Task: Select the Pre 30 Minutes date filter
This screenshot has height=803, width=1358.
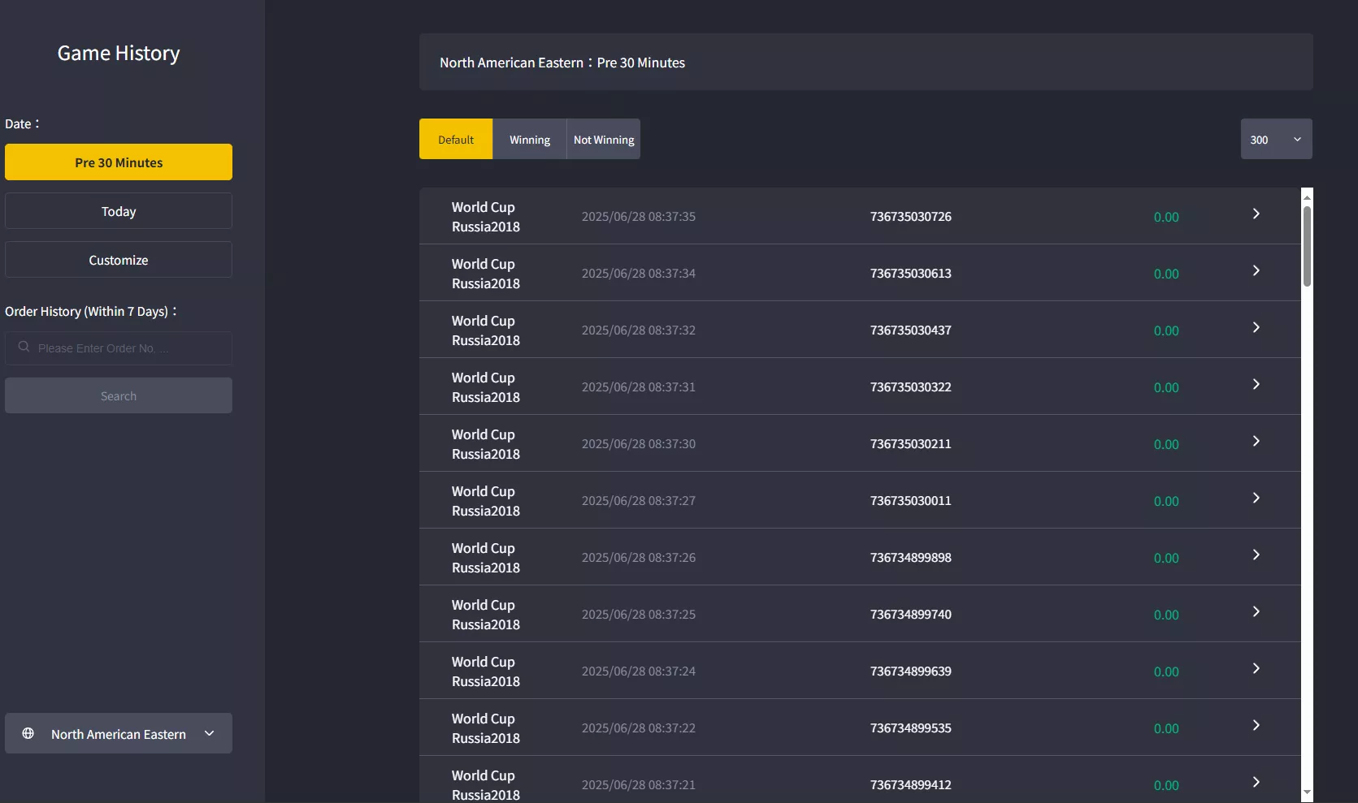Action: pos(119,162)
